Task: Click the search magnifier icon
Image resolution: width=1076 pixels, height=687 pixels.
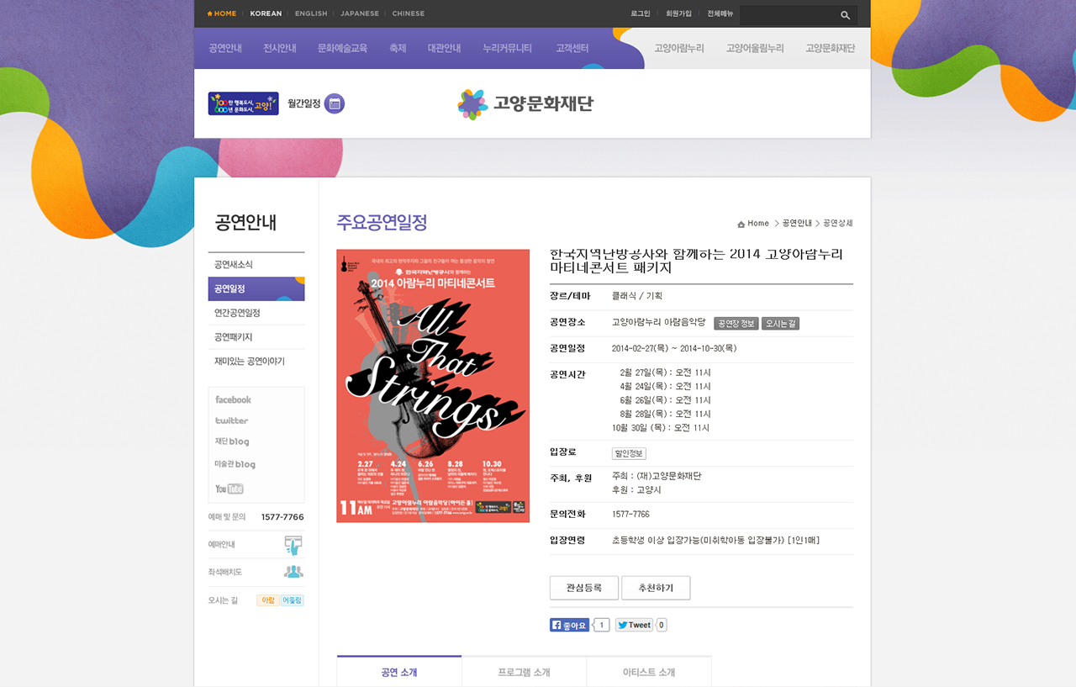Action: coord(845,15)
